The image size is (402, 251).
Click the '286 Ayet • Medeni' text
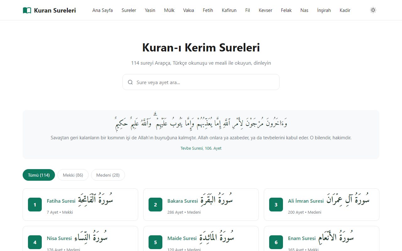tap(184, 212)
